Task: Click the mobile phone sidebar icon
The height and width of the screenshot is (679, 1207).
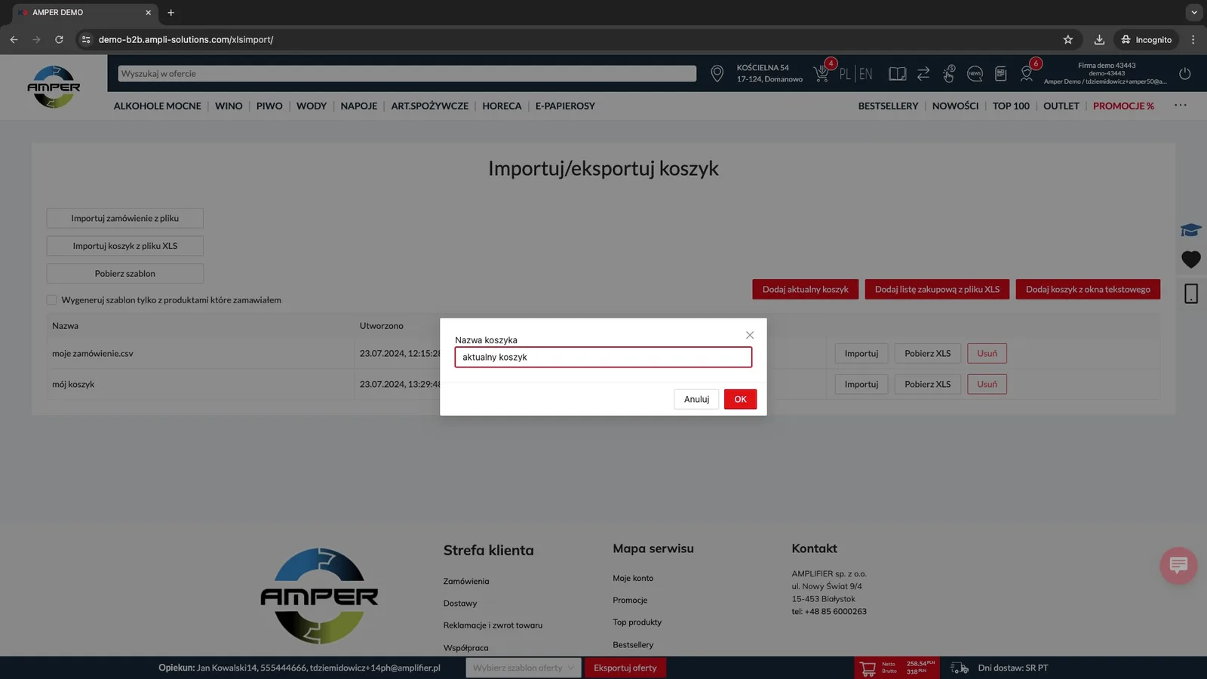Action: click(x=1191, y=293)
